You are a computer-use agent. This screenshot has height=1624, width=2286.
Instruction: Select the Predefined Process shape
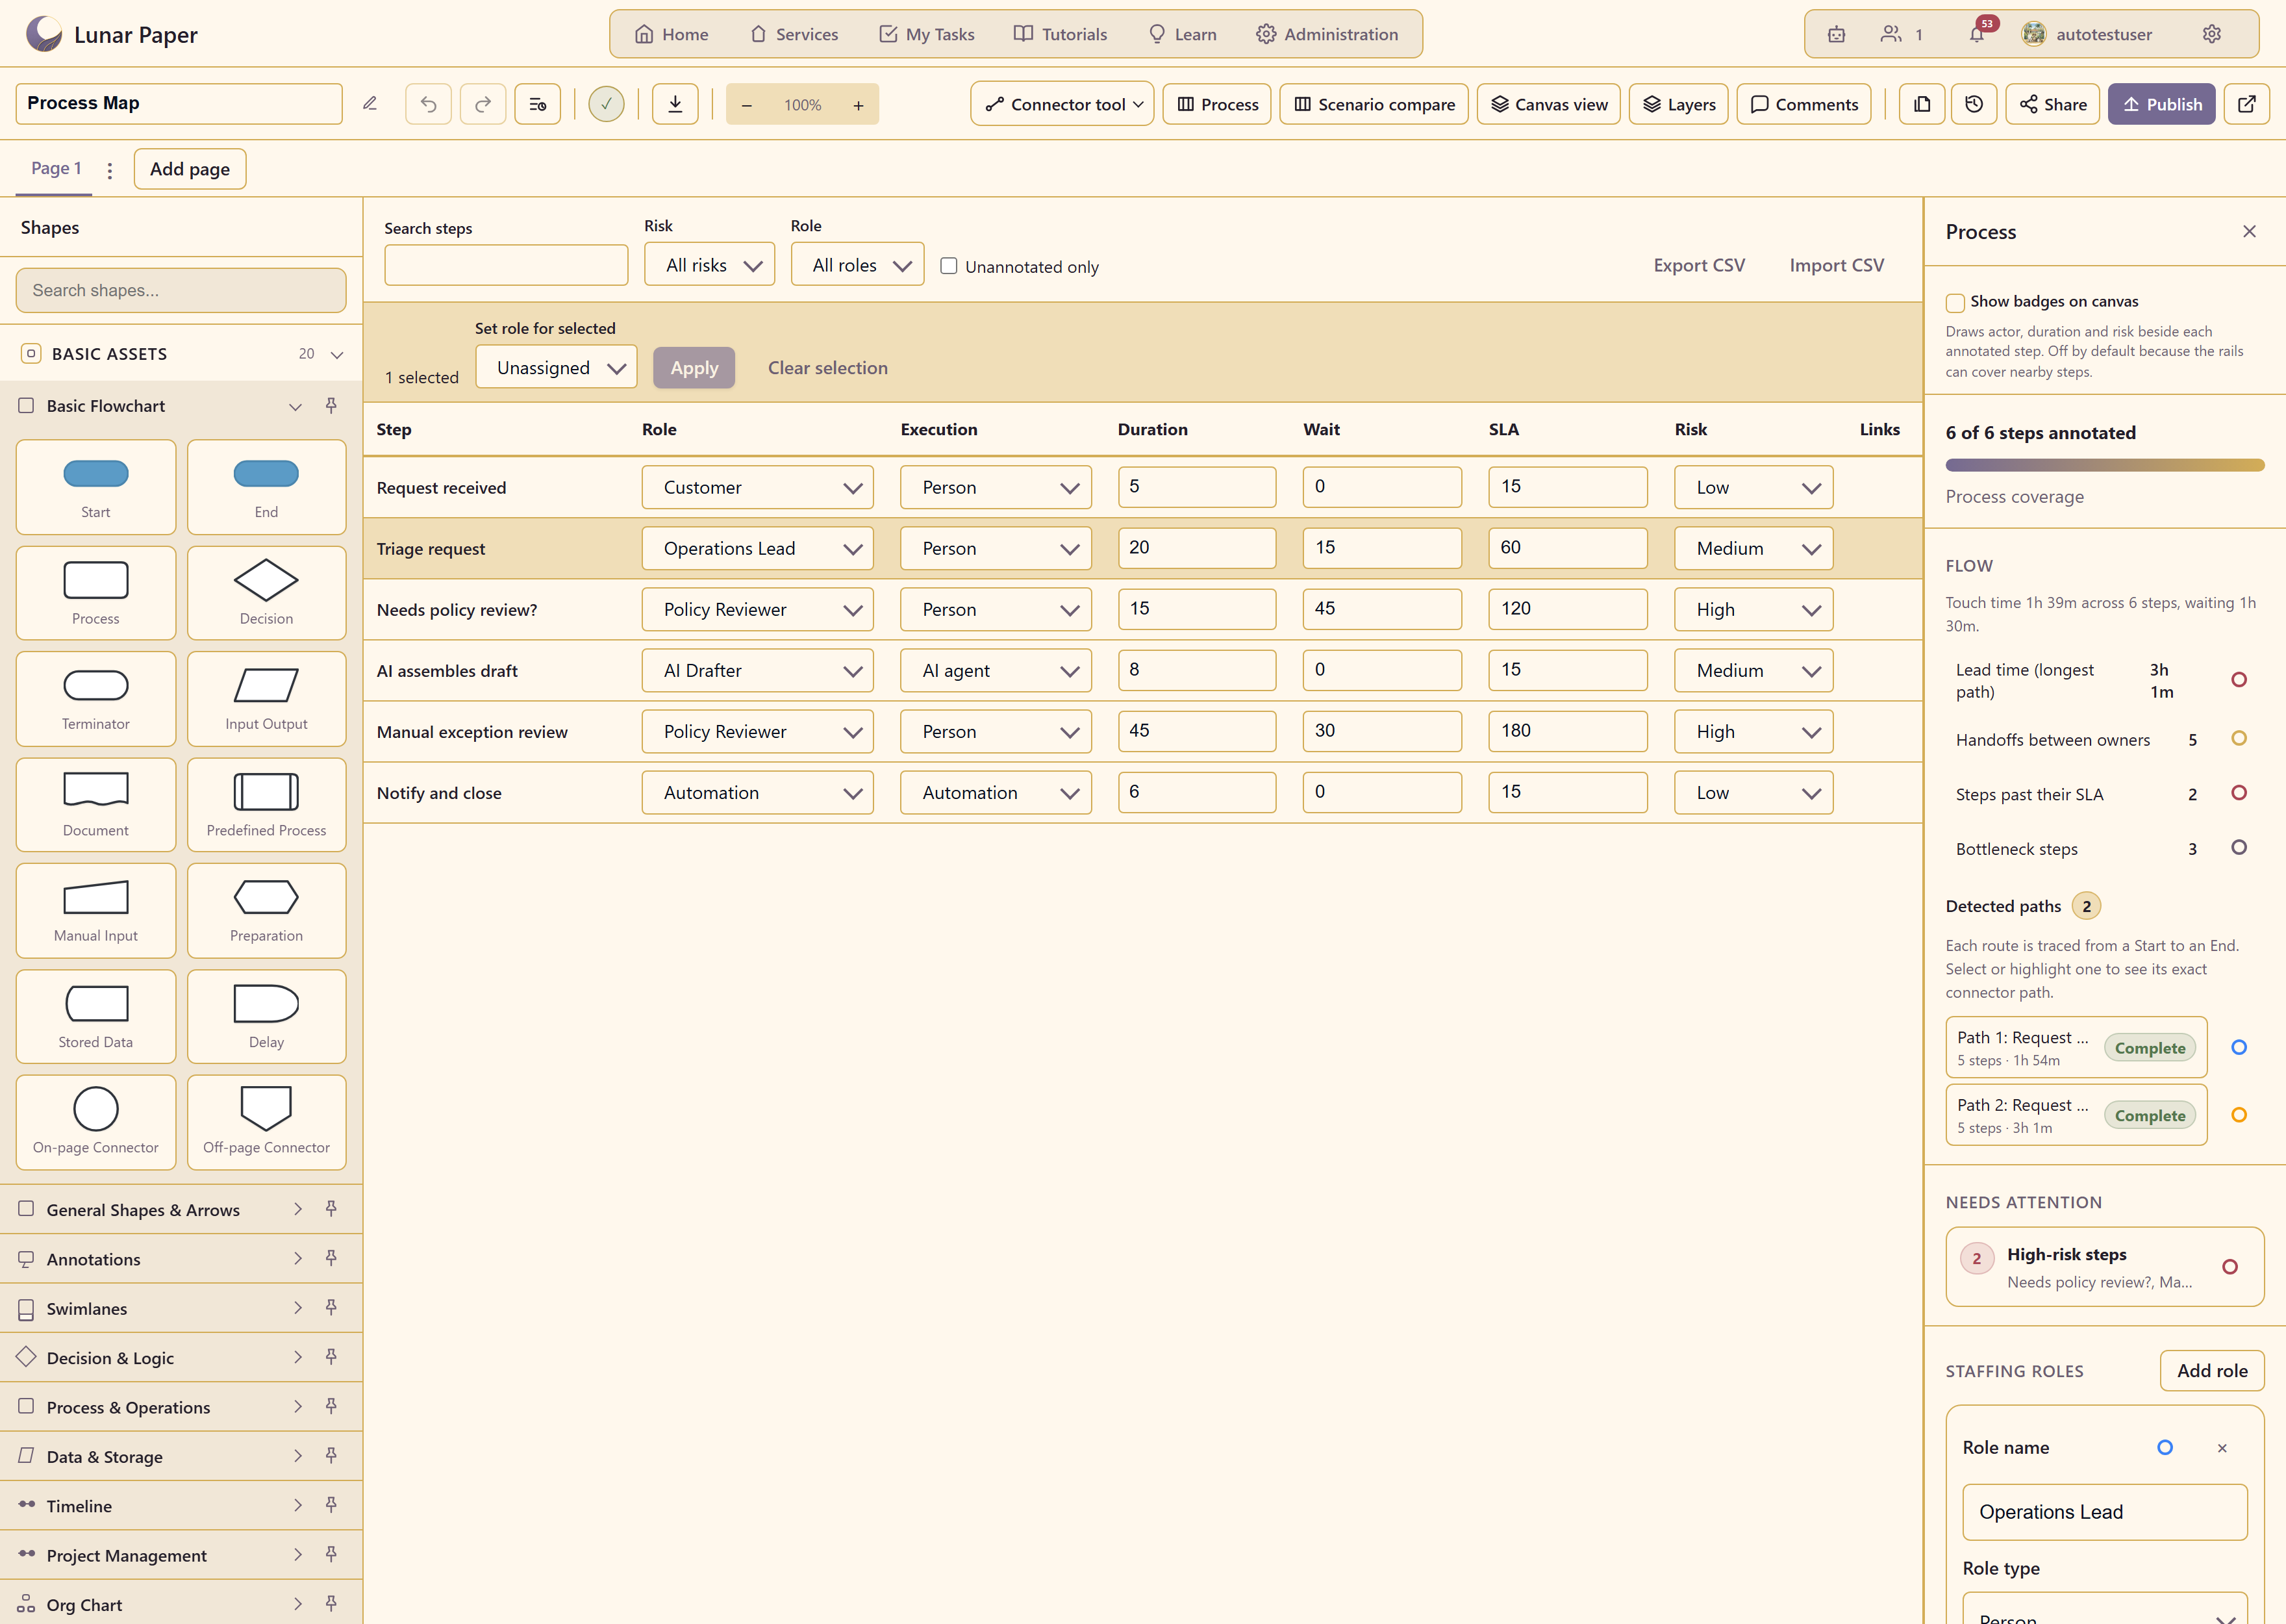(266, 805)
